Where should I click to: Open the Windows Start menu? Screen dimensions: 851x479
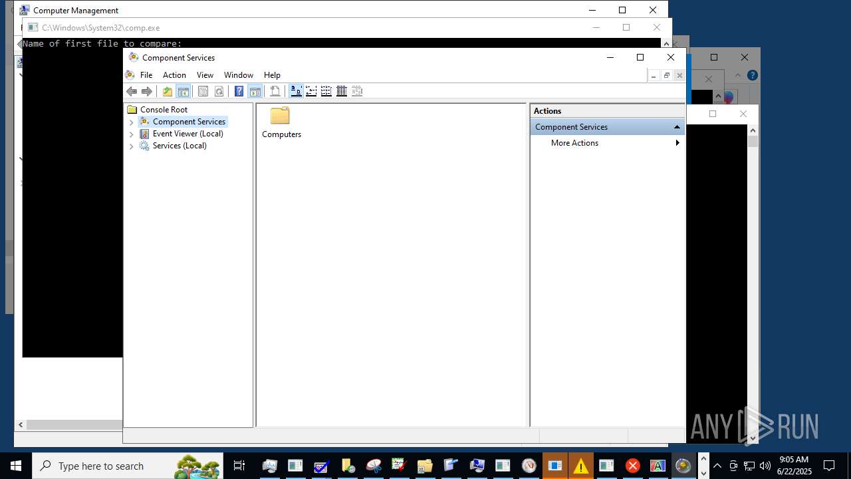(x=15, y=466)
